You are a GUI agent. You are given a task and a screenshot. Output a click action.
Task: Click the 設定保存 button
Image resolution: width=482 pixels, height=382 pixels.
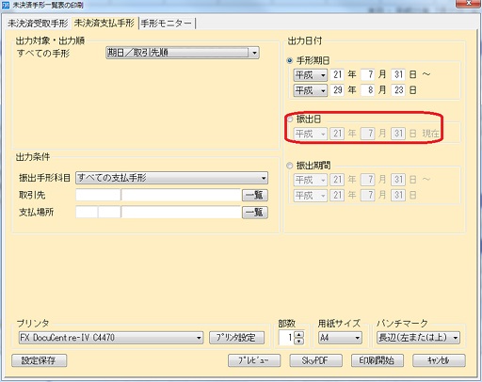(x=40, y=360)
